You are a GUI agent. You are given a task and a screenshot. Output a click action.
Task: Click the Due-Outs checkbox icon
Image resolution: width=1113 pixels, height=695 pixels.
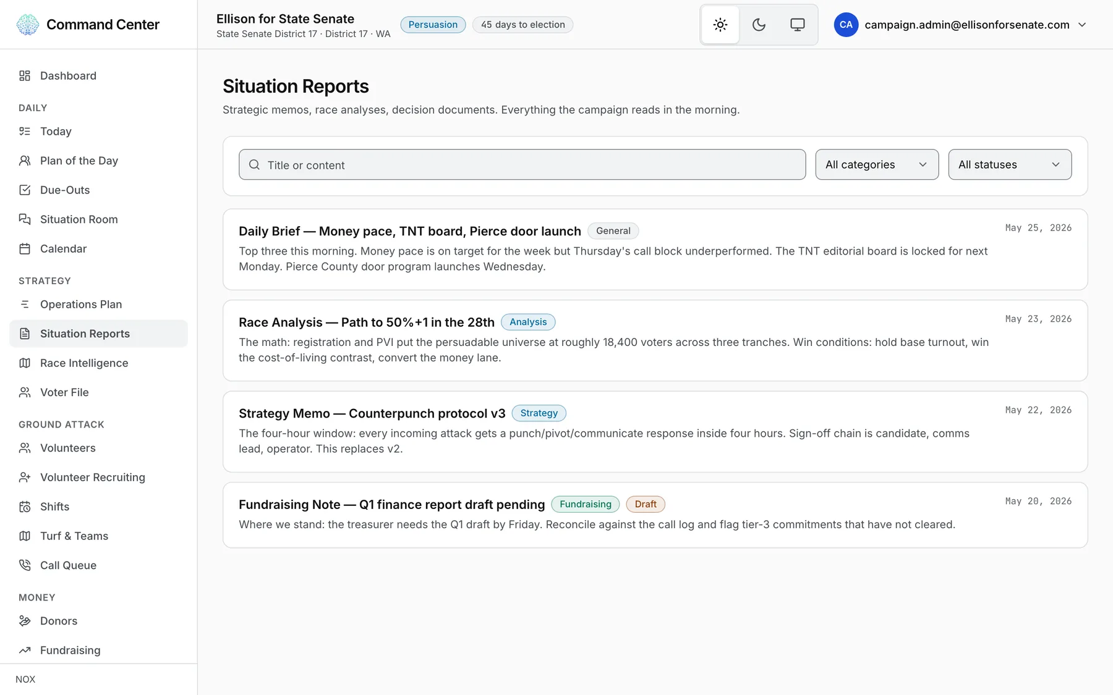[x=25, y=190]
